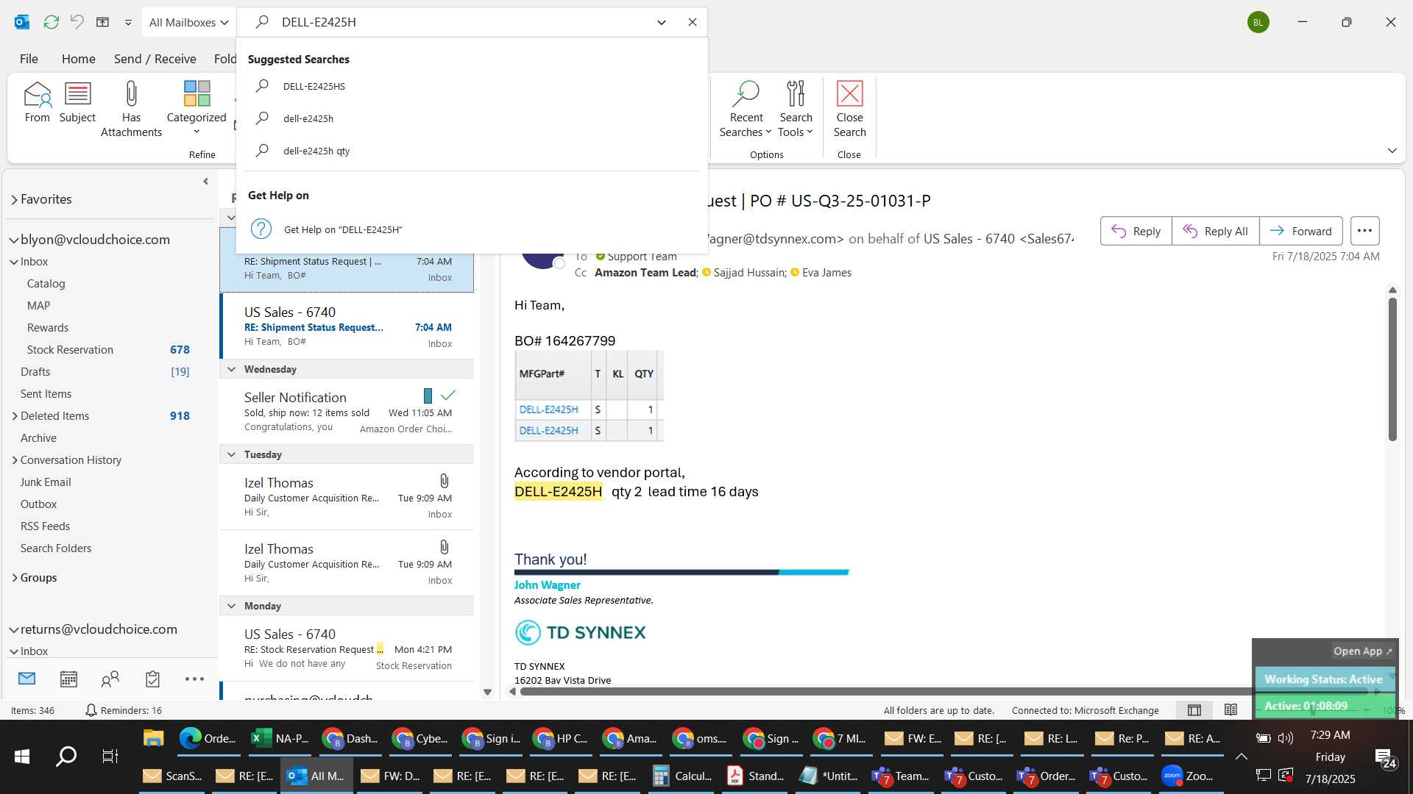The height and width of the screenshot is (794, 1413).
Task: Open the Categorized filter
Action: point(196,107)
